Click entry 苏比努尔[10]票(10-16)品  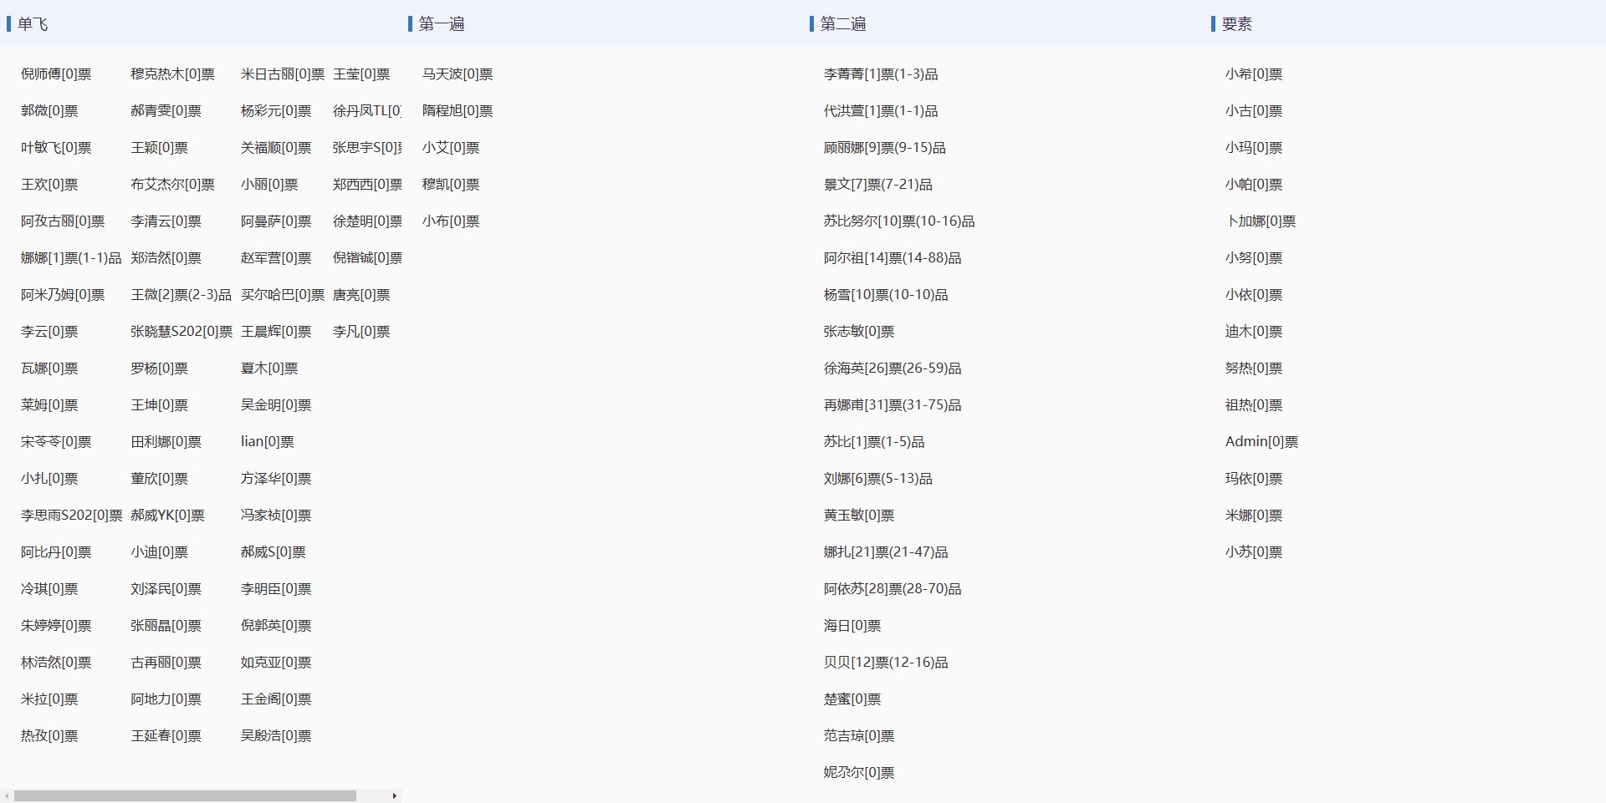click(899, 221)
